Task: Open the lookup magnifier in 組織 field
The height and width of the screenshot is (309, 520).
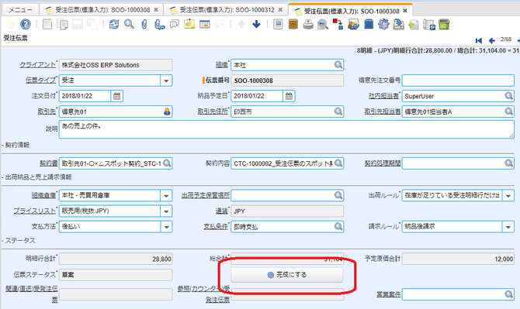Action: point(338,65)
